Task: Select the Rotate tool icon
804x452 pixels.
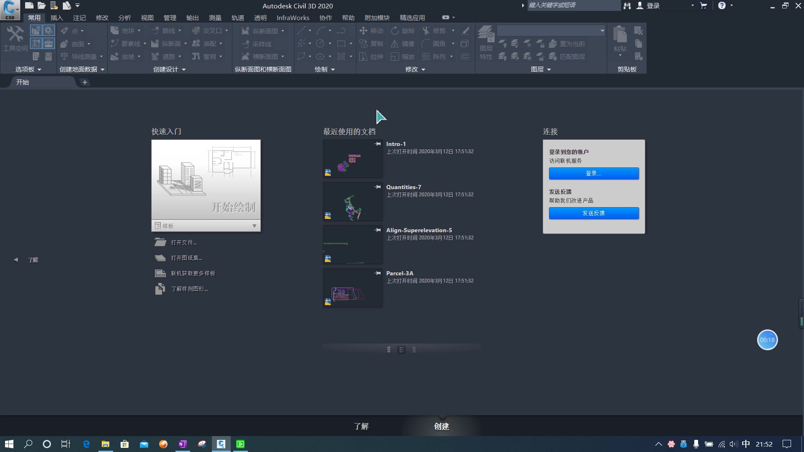Action: point(395,31)
